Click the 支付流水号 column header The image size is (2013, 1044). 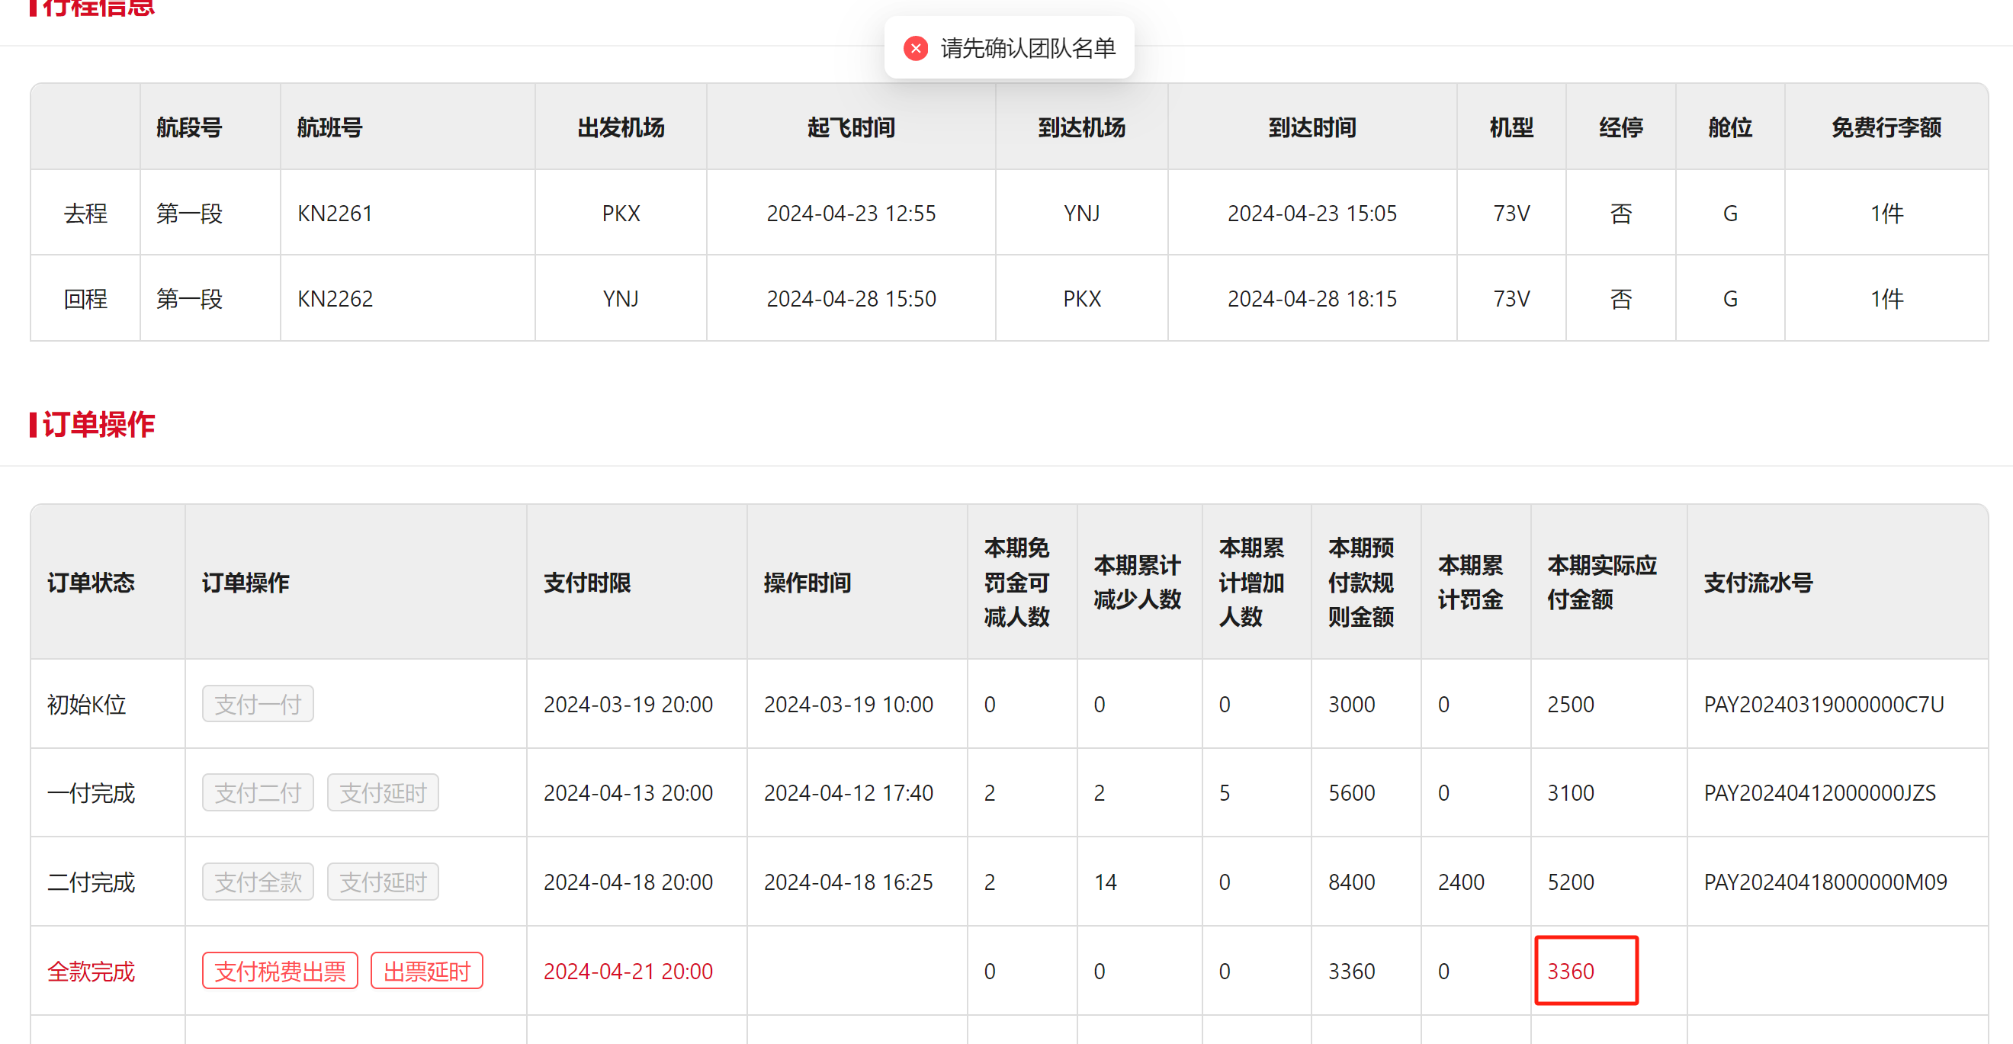(1758, 582)
